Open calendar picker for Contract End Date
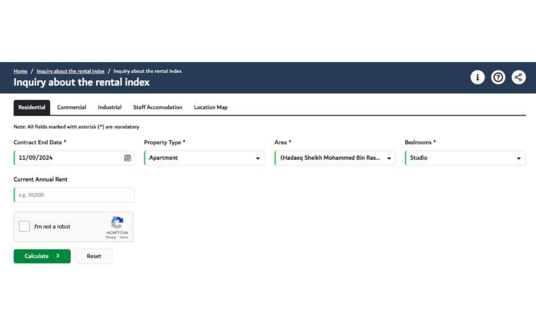This screenshot has width=536, height=334. pyautogui.click(x=128, y=158)
